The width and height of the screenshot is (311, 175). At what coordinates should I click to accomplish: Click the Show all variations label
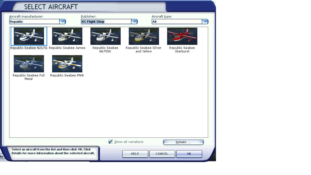click(129, 142)
